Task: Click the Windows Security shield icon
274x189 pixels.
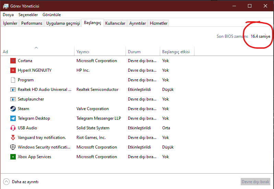Action: pos(13,147)
